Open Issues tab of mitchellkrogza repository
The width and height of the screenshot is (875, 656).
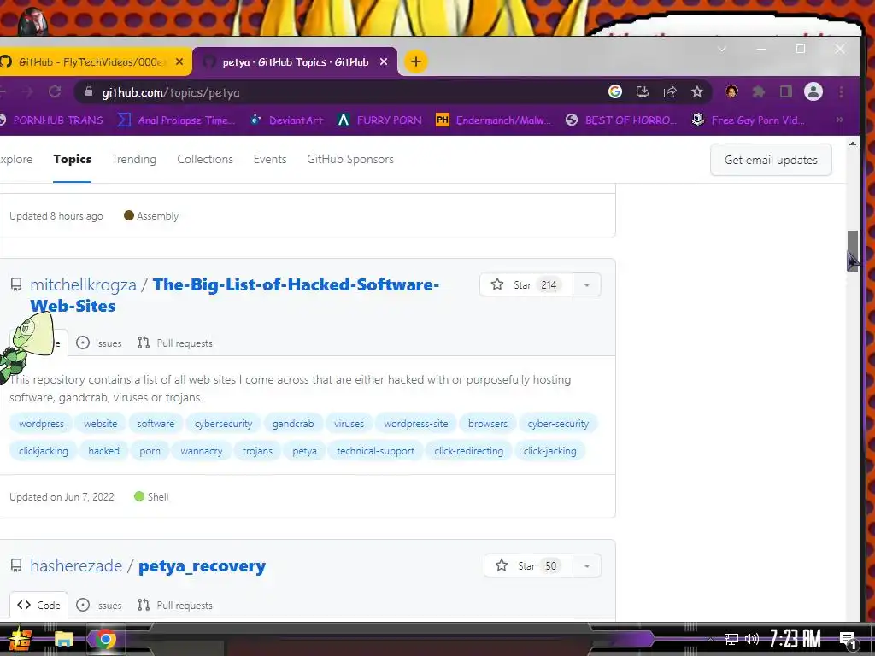coord(99,343)
